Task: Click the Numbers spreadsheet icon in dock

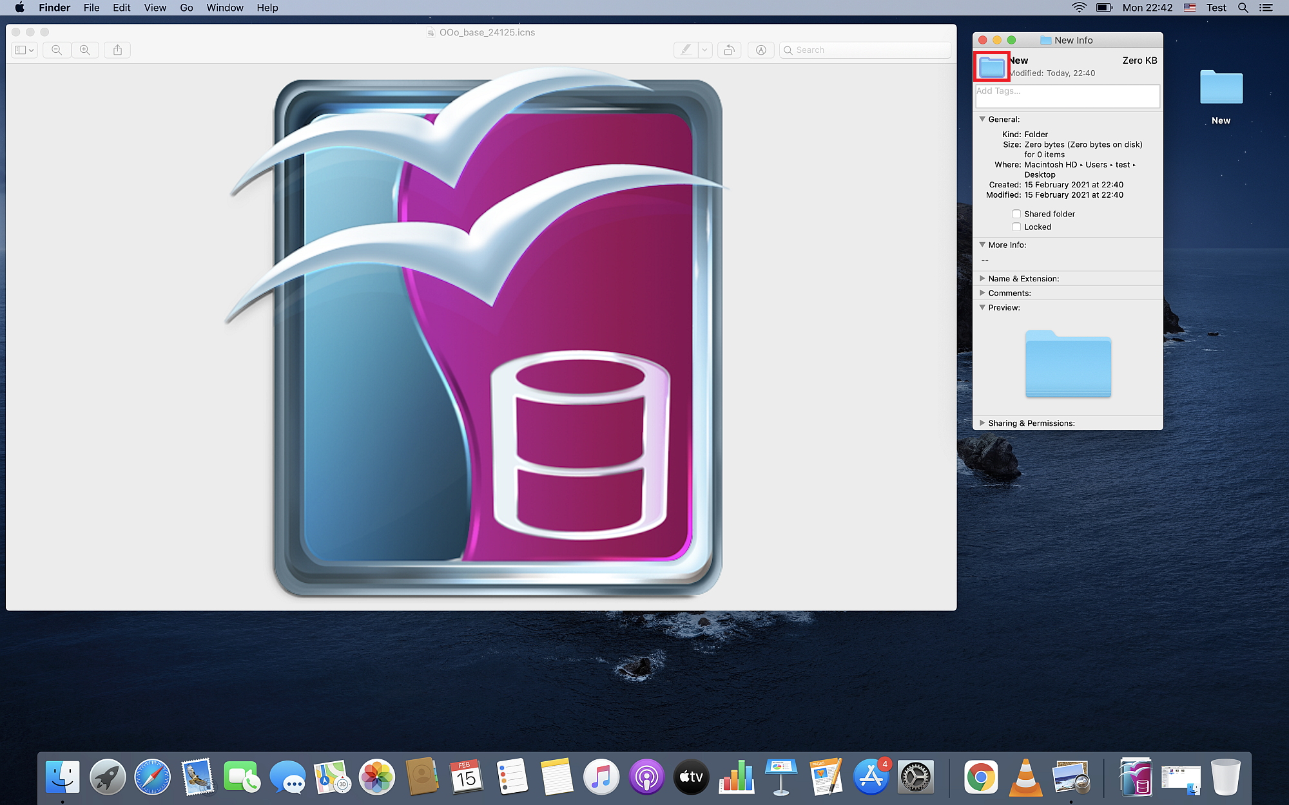Action: click(736, 777)
